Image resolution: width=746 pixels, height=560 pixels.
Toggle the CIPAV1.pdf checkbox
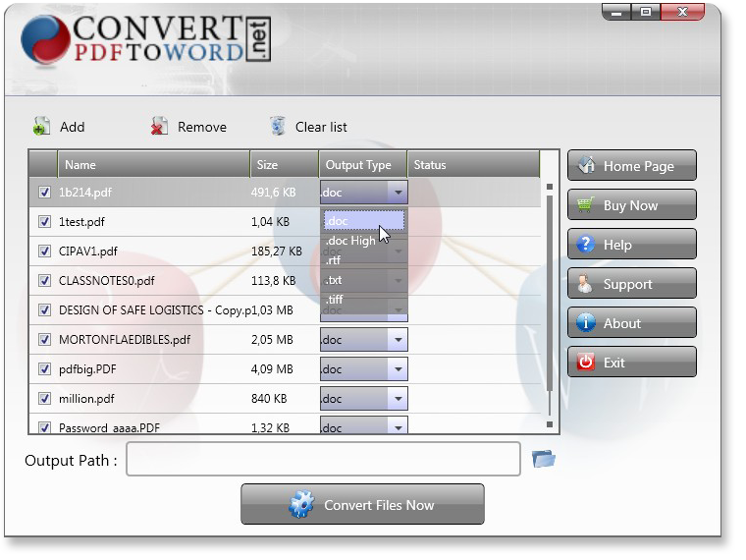point(45,252)
